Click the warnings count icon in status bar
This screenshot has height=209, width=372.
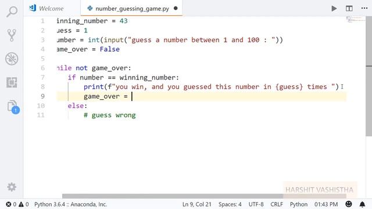click(x=24, y=204)
